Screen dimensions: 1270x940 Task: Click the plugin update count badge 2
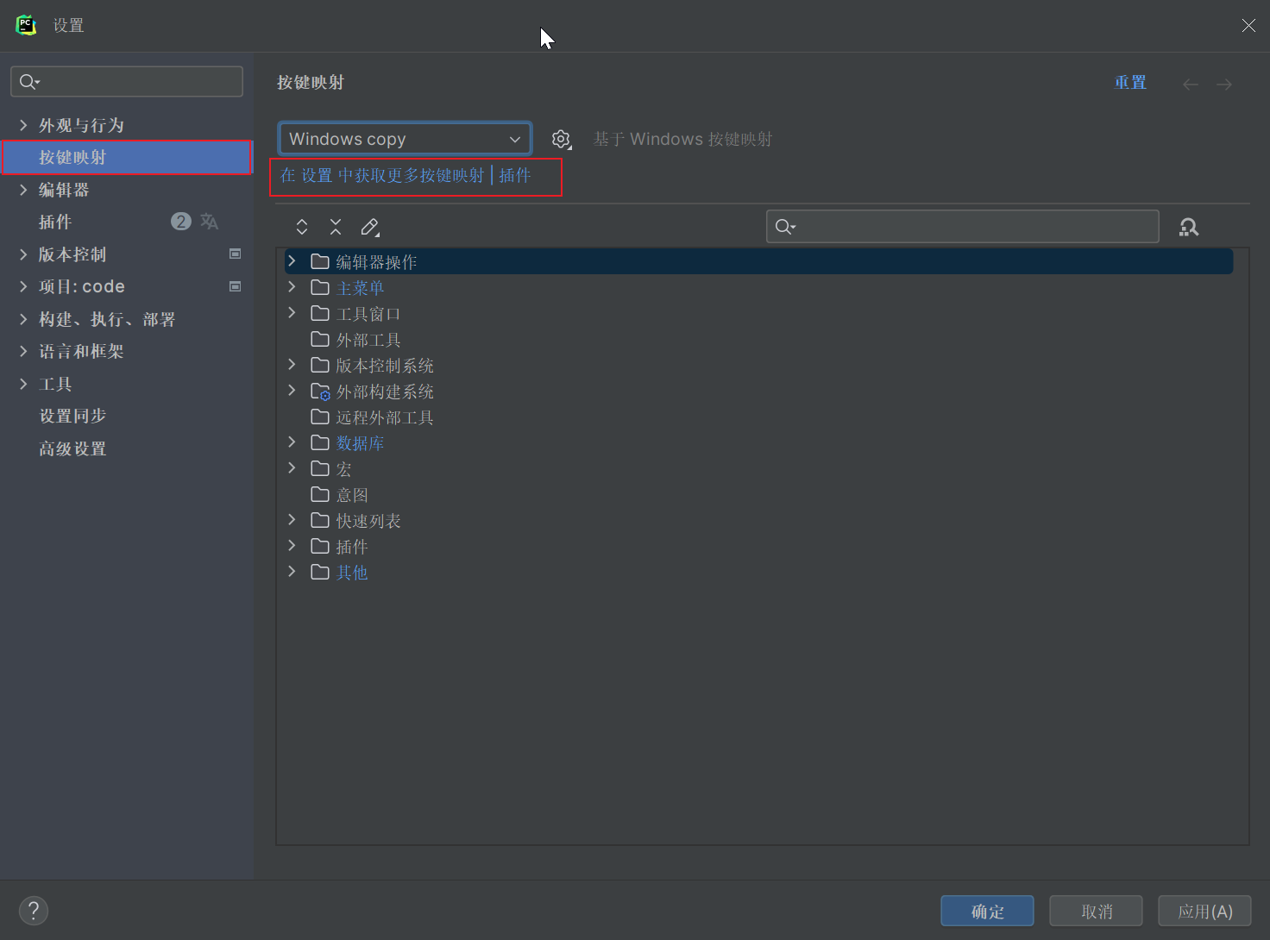pyautogui.click(x=181, y=222)
